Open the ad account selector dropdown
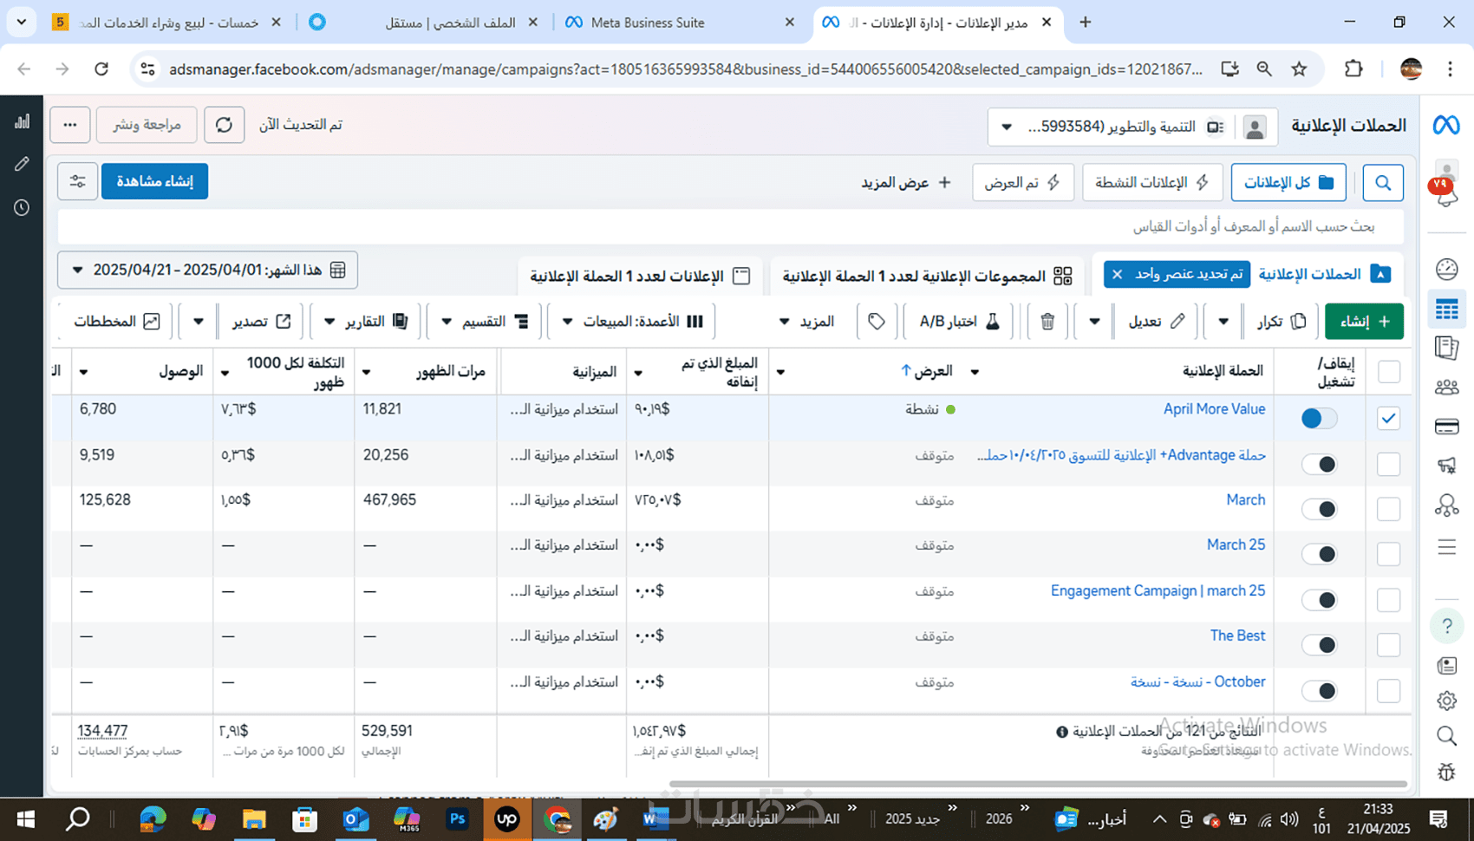The width and height of the screenshot is (1474, 841). coord(1132,127)
